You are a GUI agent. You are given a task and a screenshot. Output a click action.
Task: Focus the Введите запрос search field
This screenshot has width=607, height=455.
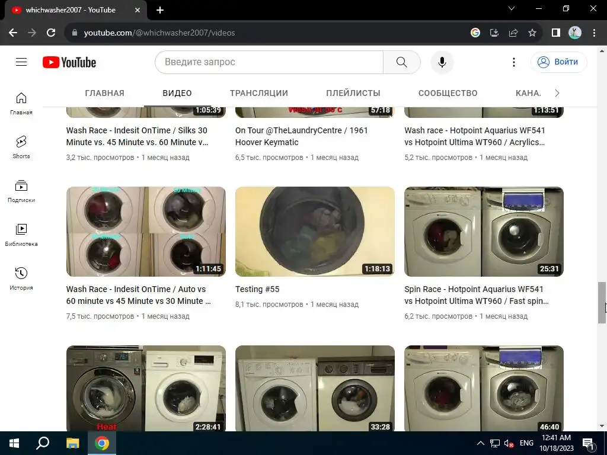pyautogui.click(x=269, y=62)
